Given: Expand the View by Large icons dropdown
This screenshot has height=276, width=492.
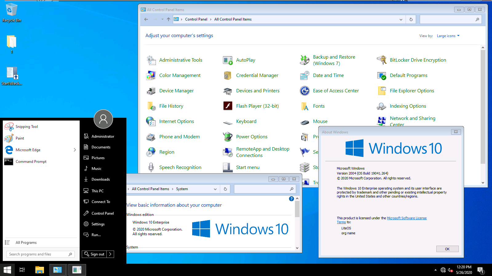Looking at the screenshot, I should [x=448, y=36].
